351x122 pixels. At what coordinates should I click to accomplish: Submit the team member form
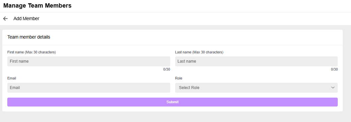(x=173, y=102)
